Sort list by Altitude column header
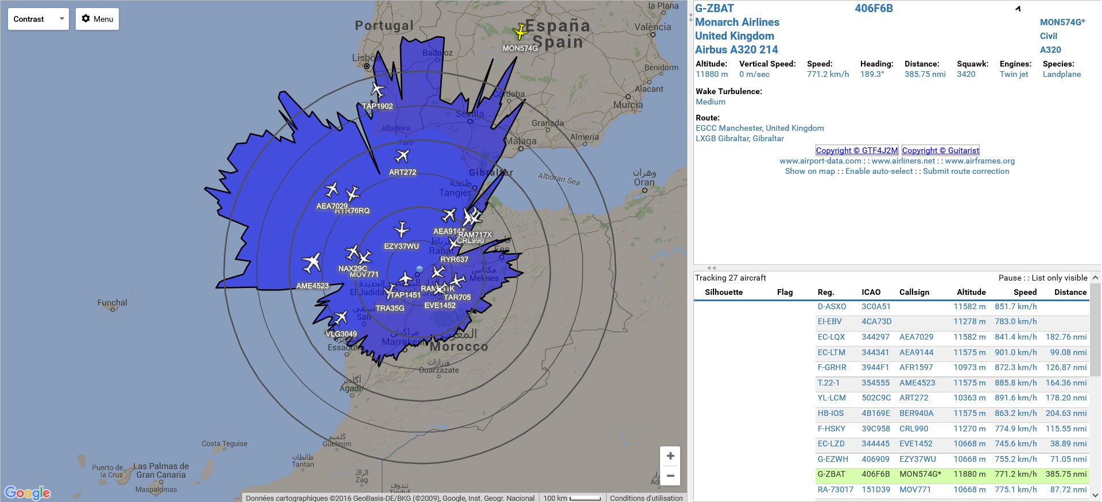 click(x=971, y=292)
